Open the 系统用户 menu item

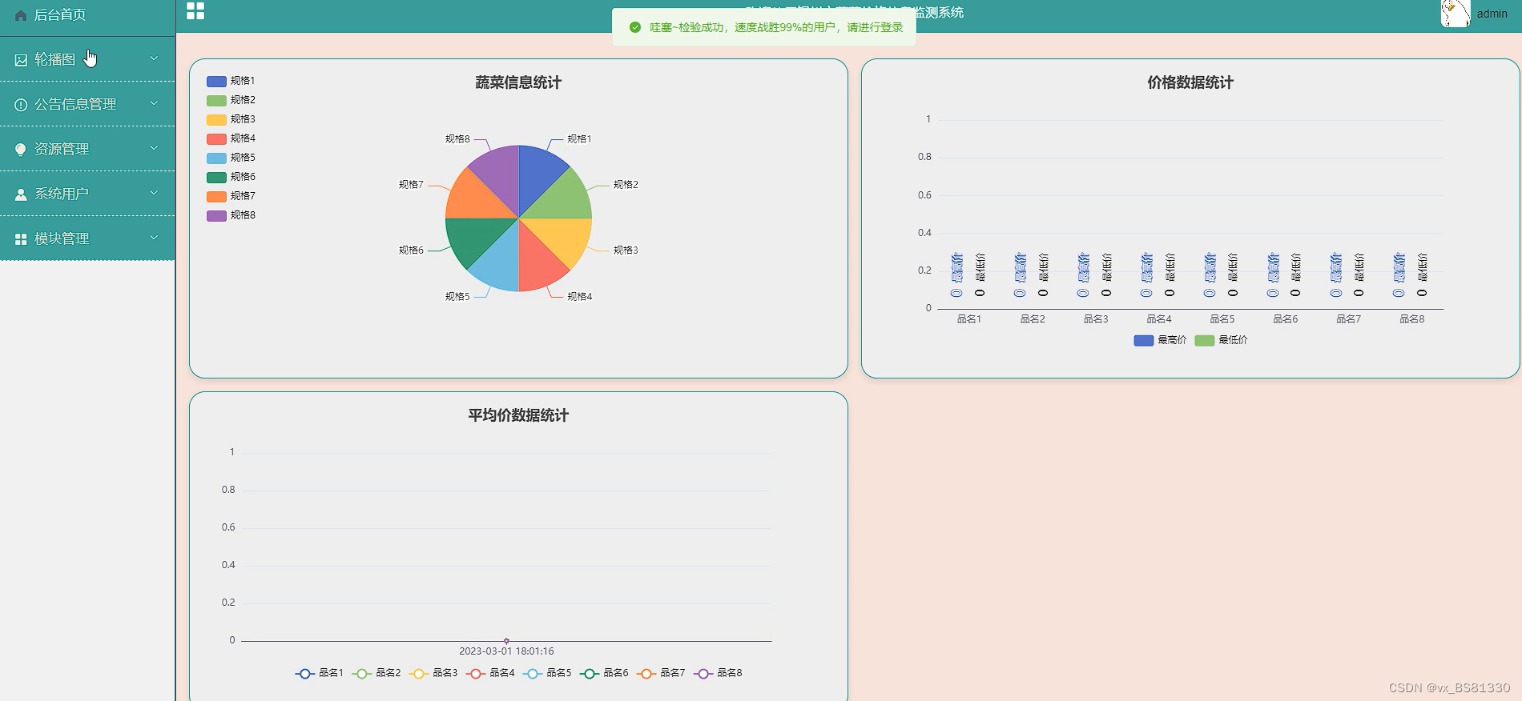[x=87, y=194]
